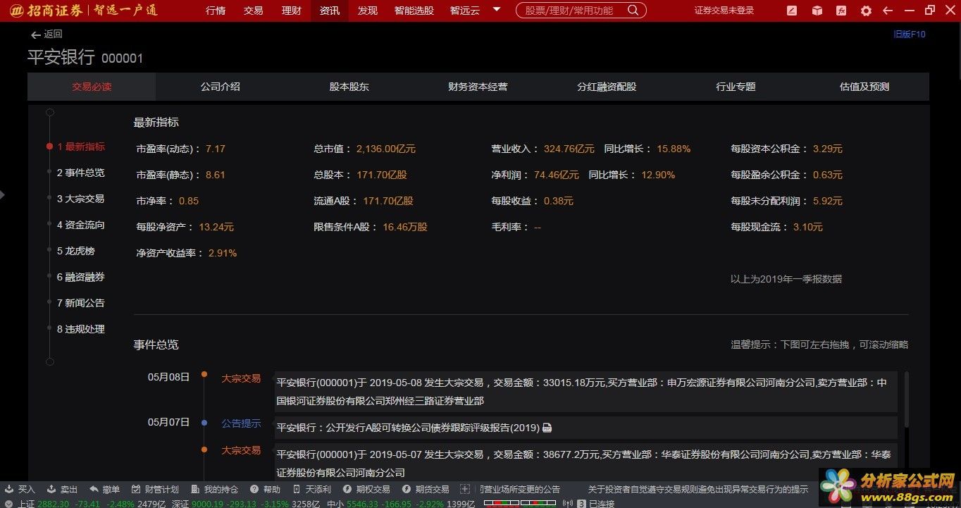Click the 卖出 sell button
This screenshot has width=961, height=508.
coord(63,489)
